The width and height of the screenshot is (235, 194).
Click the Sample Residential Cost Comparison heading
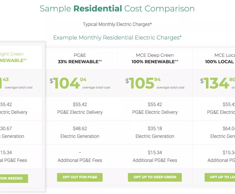(117, 9)
